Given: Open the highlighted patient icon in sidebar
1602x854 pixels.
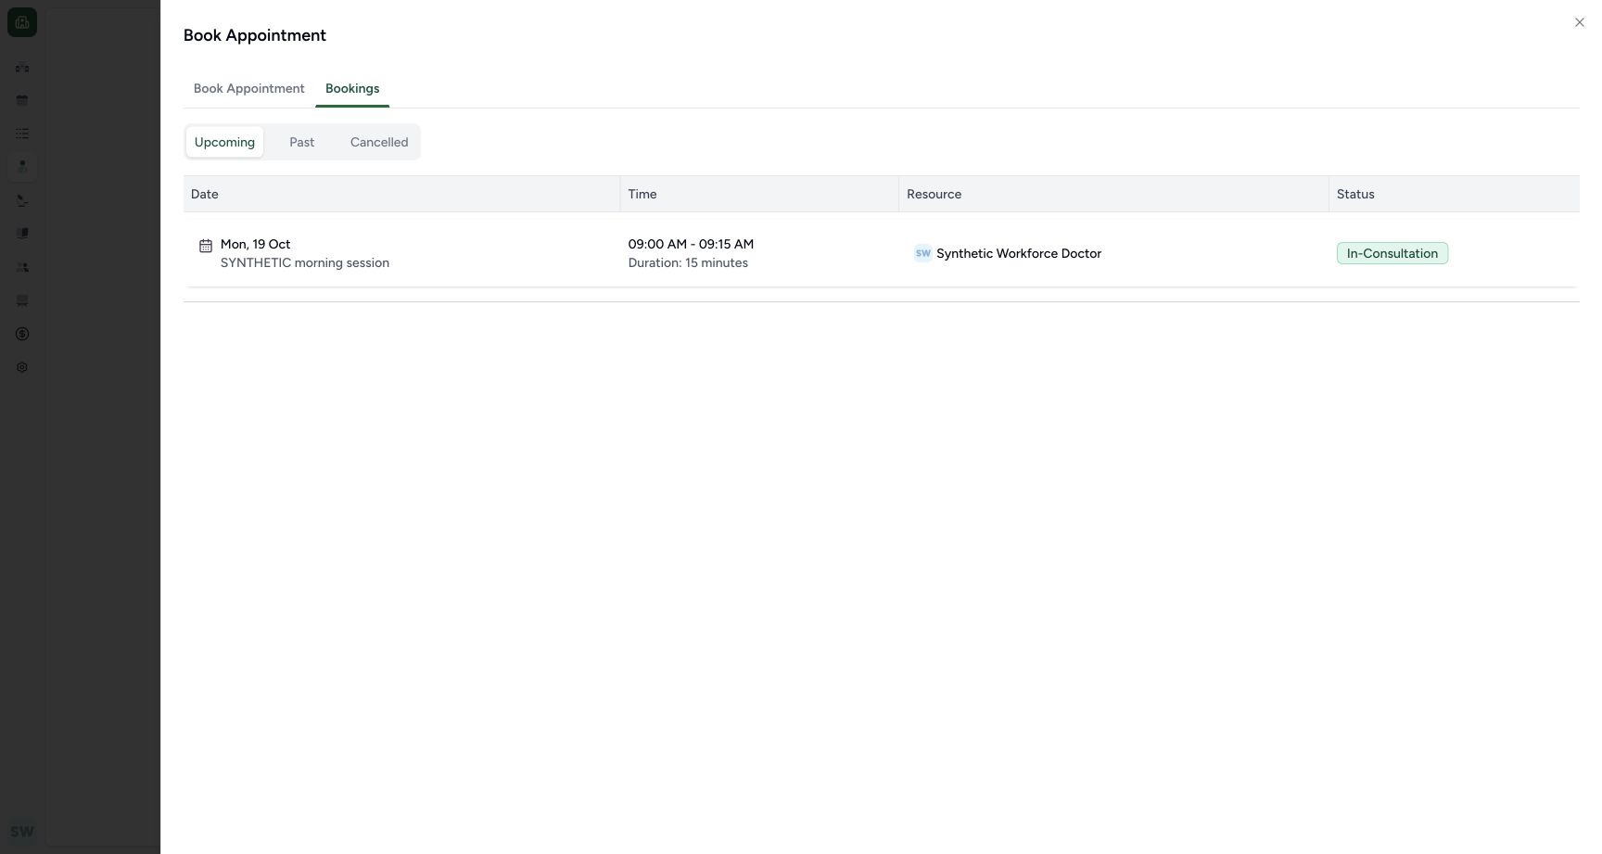Looking at the screenshot, I should pyautogui.click(x=22, y=167).
